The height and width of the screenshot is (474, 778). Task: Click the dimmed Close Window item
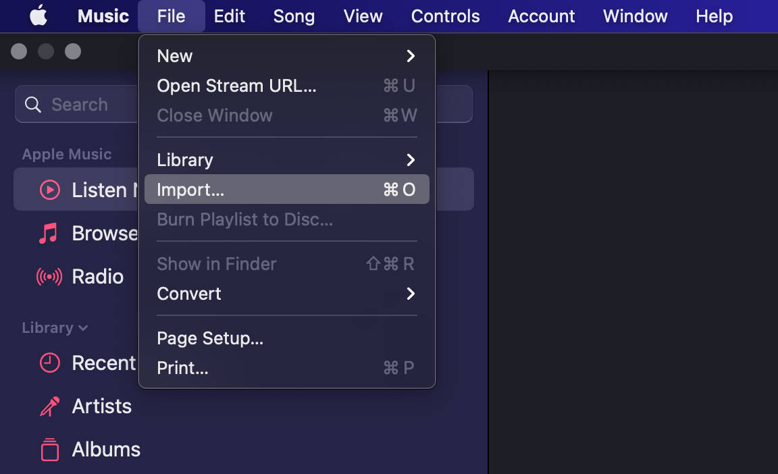click(287, 115)
